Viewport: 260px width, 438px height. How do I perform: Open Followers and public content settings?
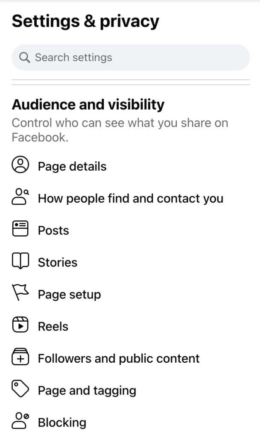[x=119, y=358]
